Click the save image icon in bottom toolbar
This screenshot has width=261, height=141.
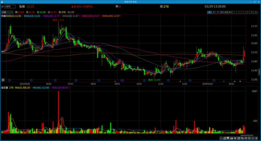221,138
